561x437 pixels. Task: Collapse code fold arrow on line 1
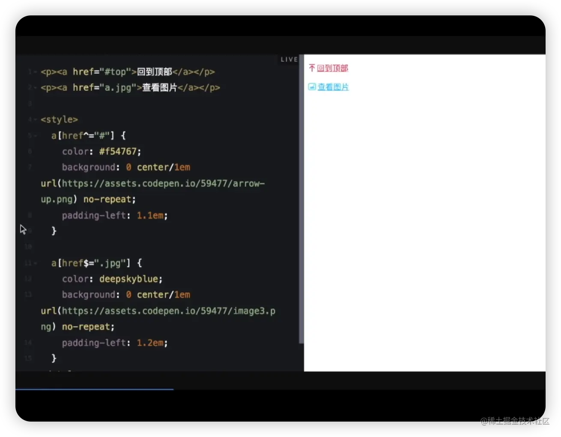(x=35, y=72)
